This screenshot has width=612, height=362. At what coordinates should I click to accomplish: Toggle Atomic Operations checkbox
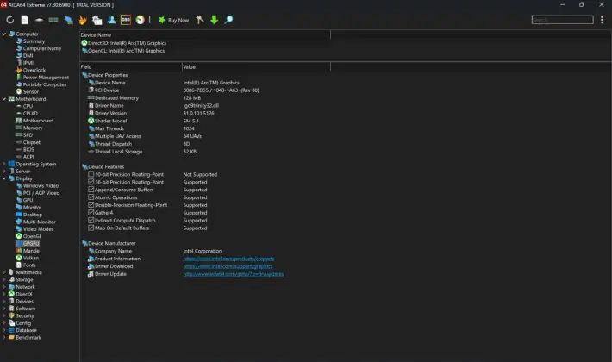click(x=91, y=197)
